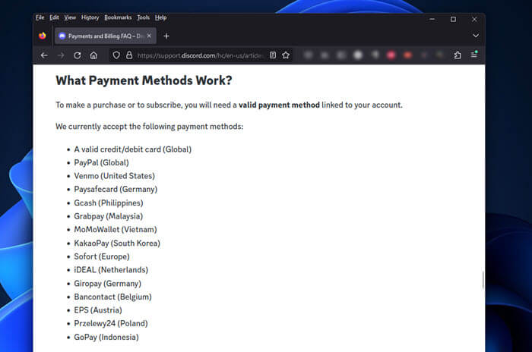Open the home page icon
532x352 pixels.
click(93, 55)
